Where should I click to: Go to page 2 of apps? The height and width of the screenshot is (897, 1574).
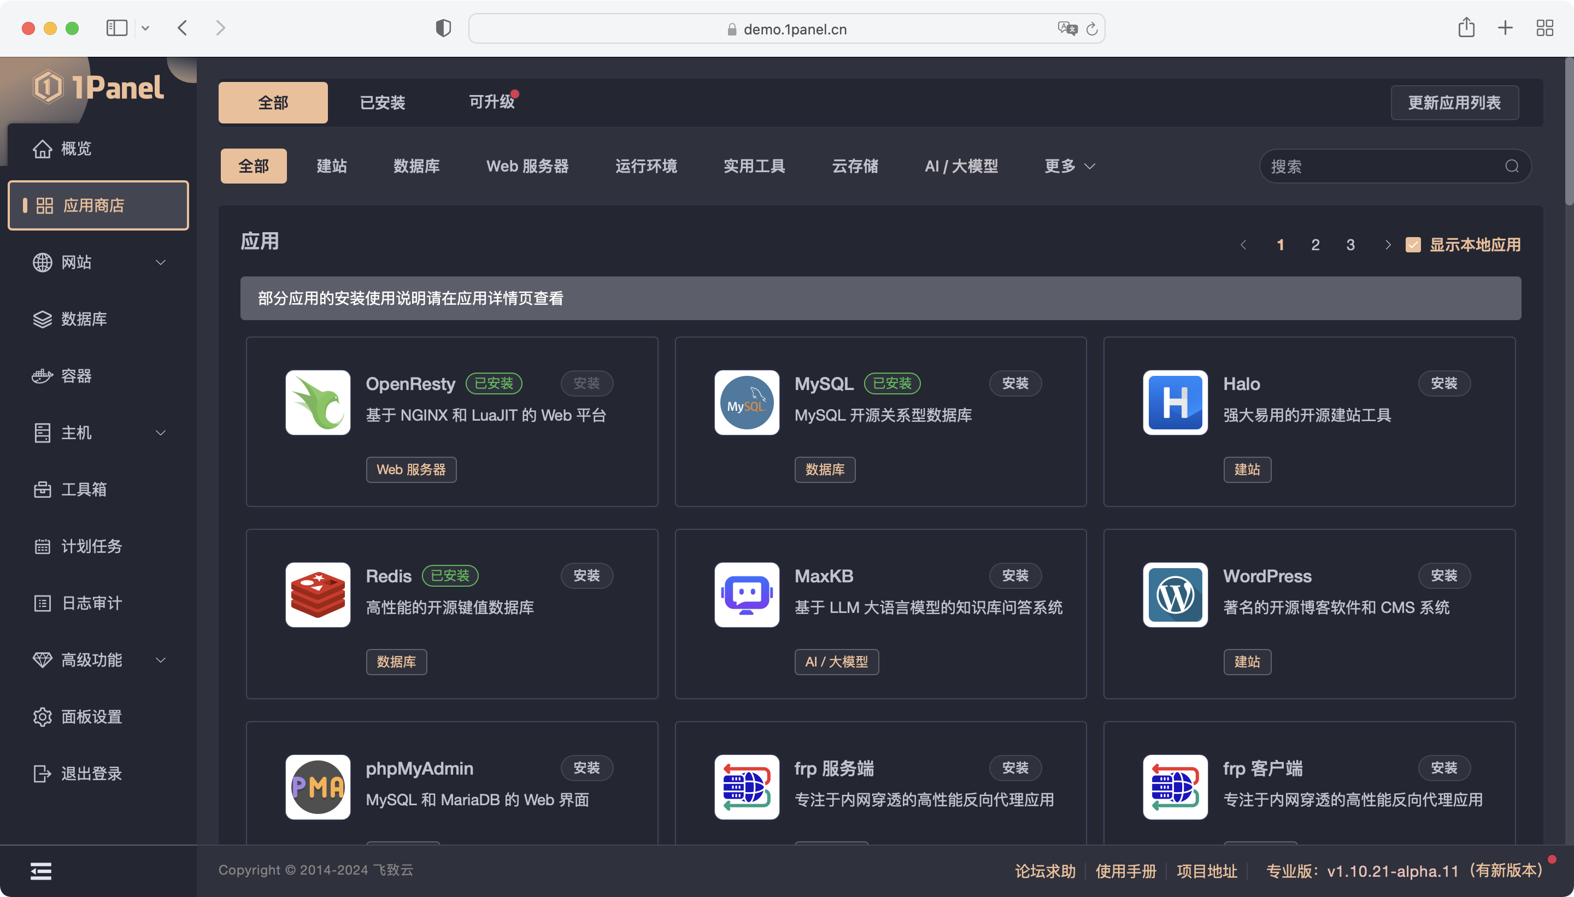(1315, 245)
